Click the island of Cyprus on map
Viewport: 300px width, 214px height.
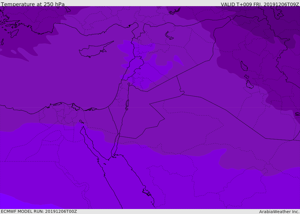[95, 50]
